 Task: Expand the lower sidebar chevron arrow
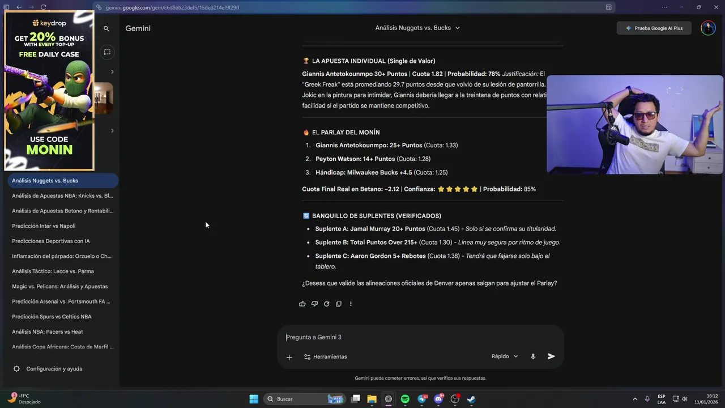coord(112,130)
